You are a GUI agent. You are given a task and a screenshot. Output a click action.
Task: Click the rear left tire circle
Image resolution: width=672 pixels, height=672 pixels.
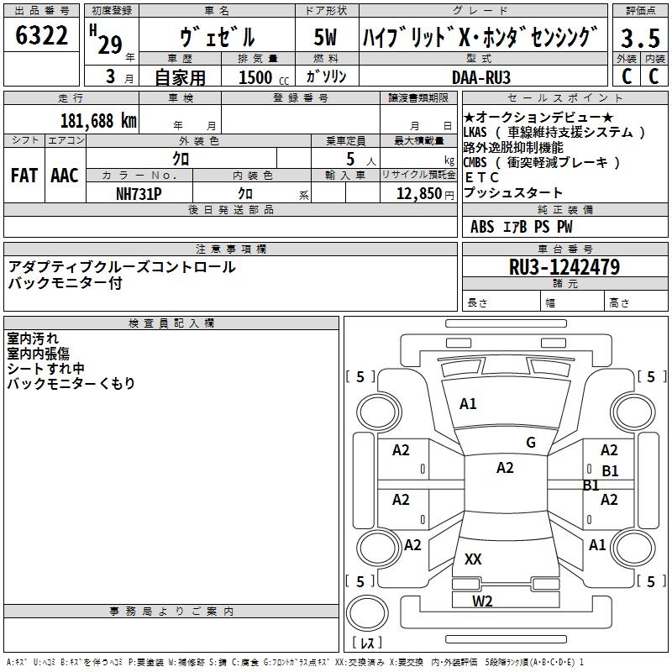tap(379, 548)
